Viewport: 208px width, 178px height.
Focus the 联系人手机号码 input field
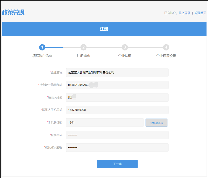(x=117, y=110)
